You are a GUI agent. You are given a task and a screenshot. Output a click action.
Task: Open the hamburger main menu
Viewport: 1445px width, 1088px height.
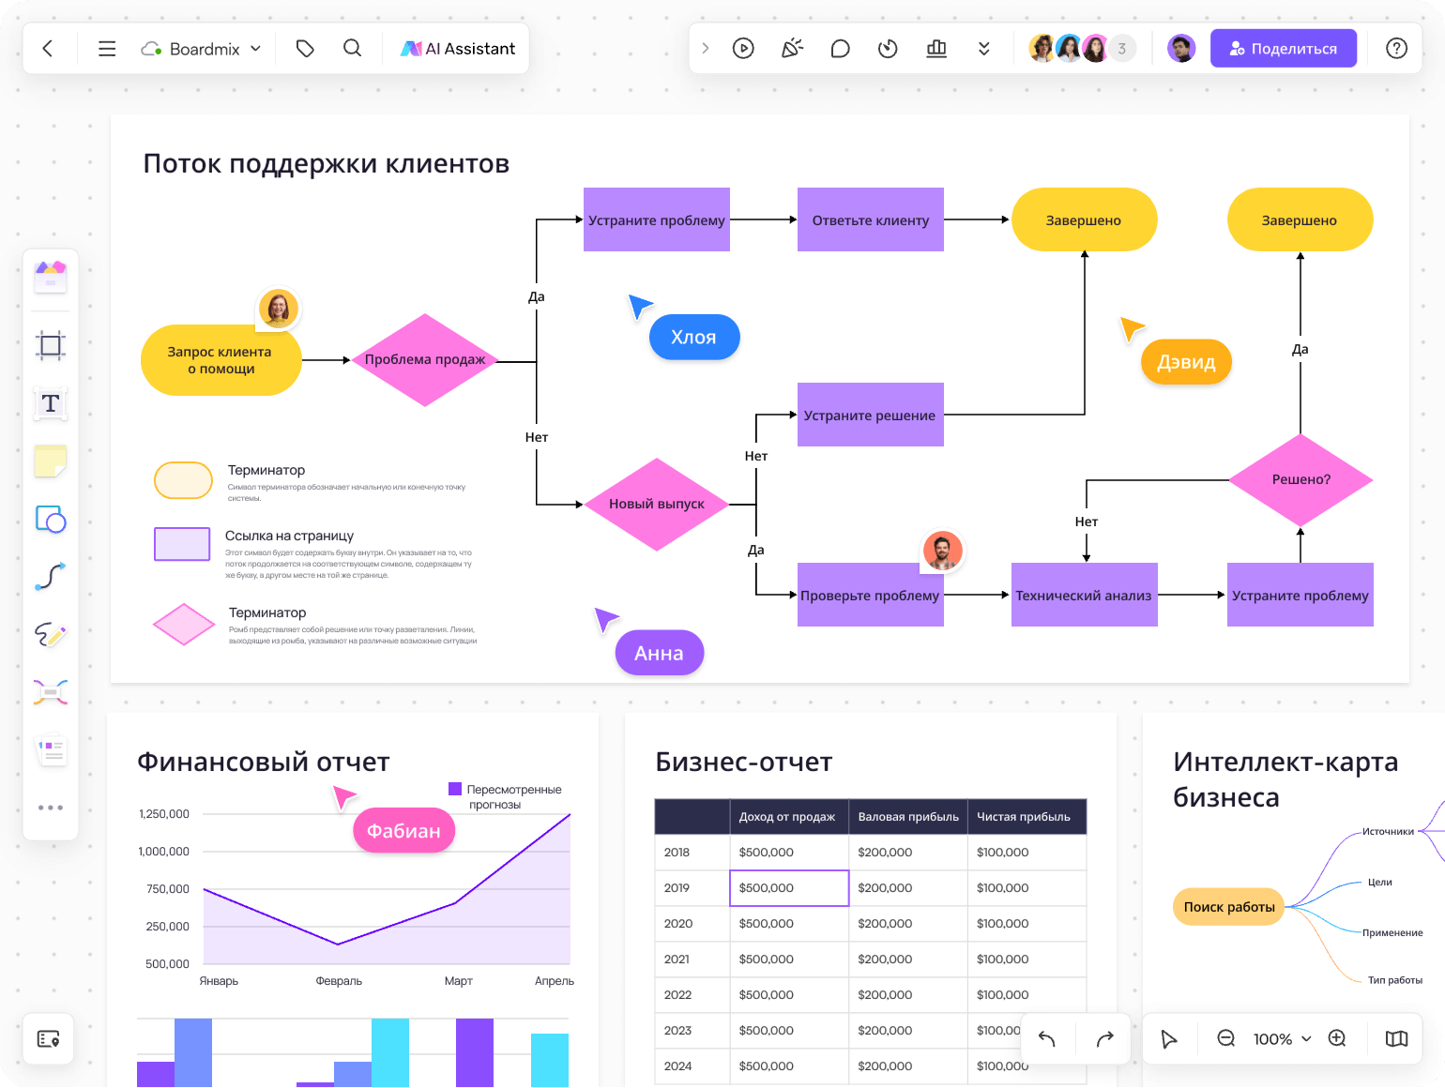point(107,48)
